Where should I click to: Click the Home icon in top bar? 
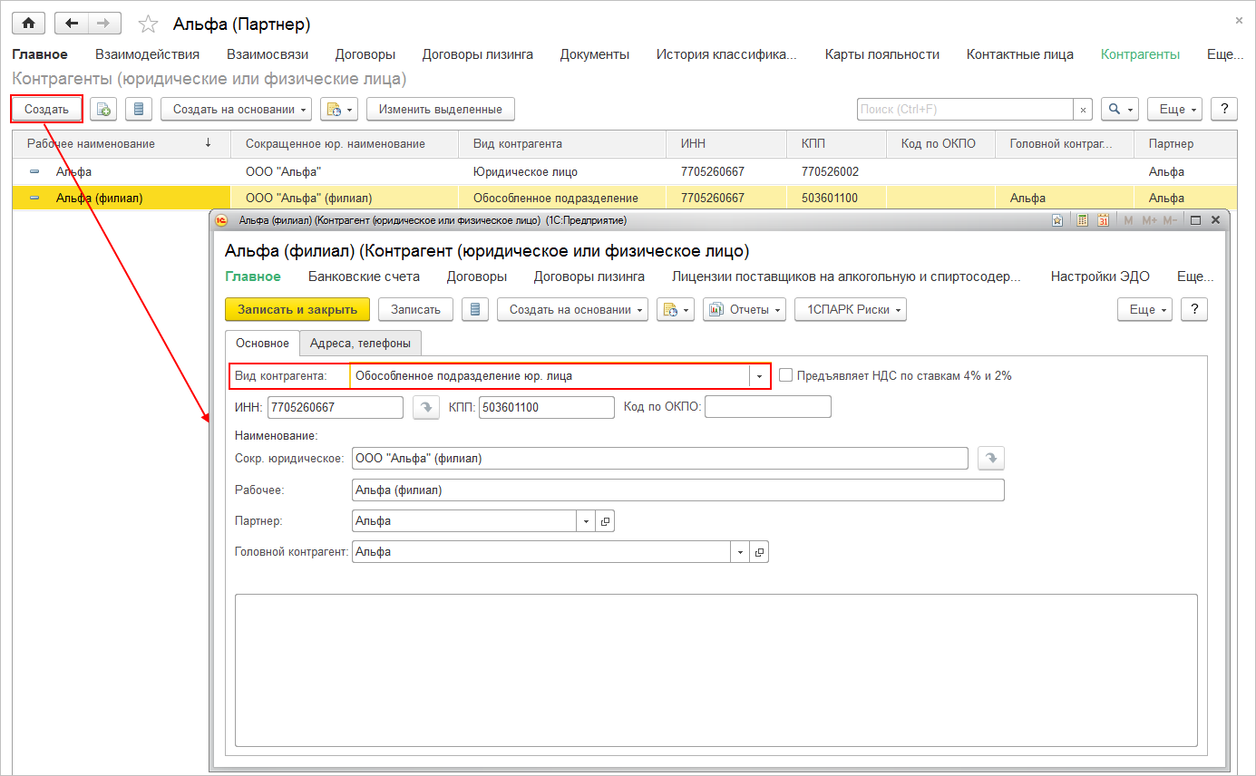pyautogui.click(x=28, y=24)
